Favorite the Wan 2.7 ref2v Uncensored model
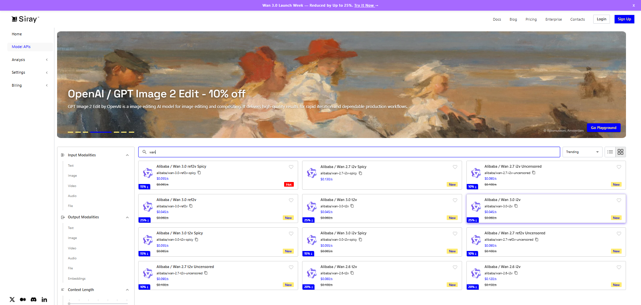The height and width of the screenshot is (305, 641). (619, 233)
